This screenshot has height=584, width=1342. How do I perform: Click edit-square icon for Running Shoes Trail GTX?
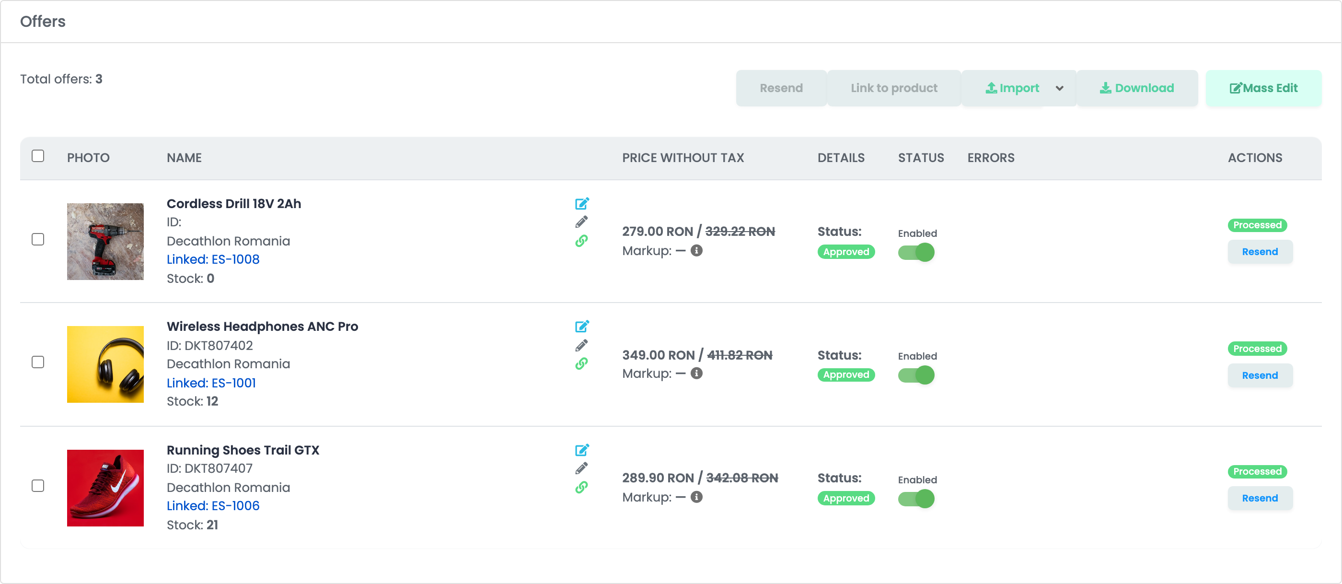(582, 450)
